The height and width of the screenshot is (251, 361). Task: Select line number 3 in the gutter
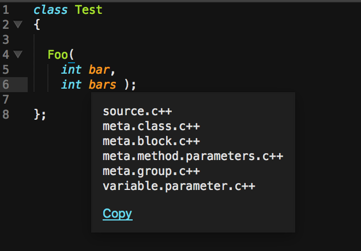tap(6, 40)
